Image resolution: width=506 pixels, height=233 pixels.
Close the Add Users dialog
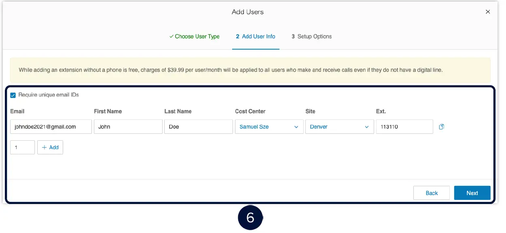coord(488,12)
